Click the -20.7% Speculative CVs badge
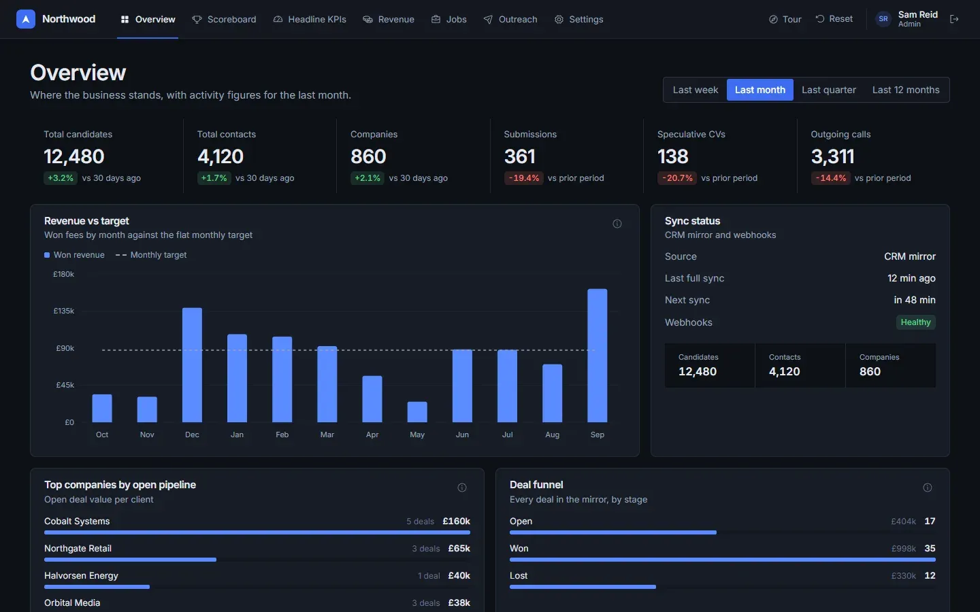The height and width of the screenshot is (612, 980). pos(677,178)
